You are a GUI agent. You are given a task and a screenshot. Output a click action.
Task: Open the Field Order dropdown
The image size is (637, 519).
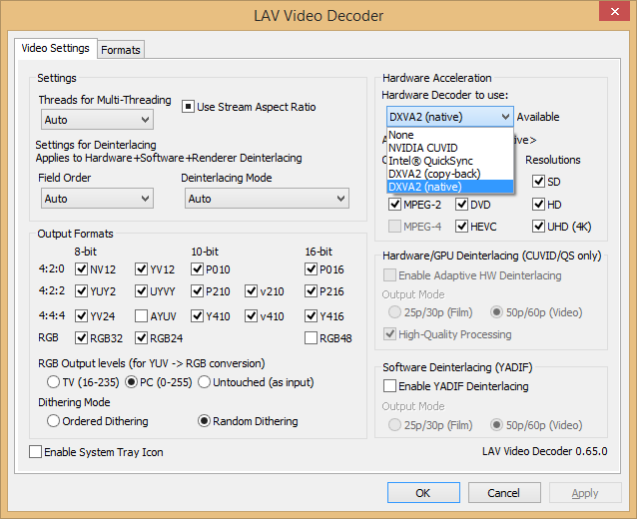click(x=97, y=199)
